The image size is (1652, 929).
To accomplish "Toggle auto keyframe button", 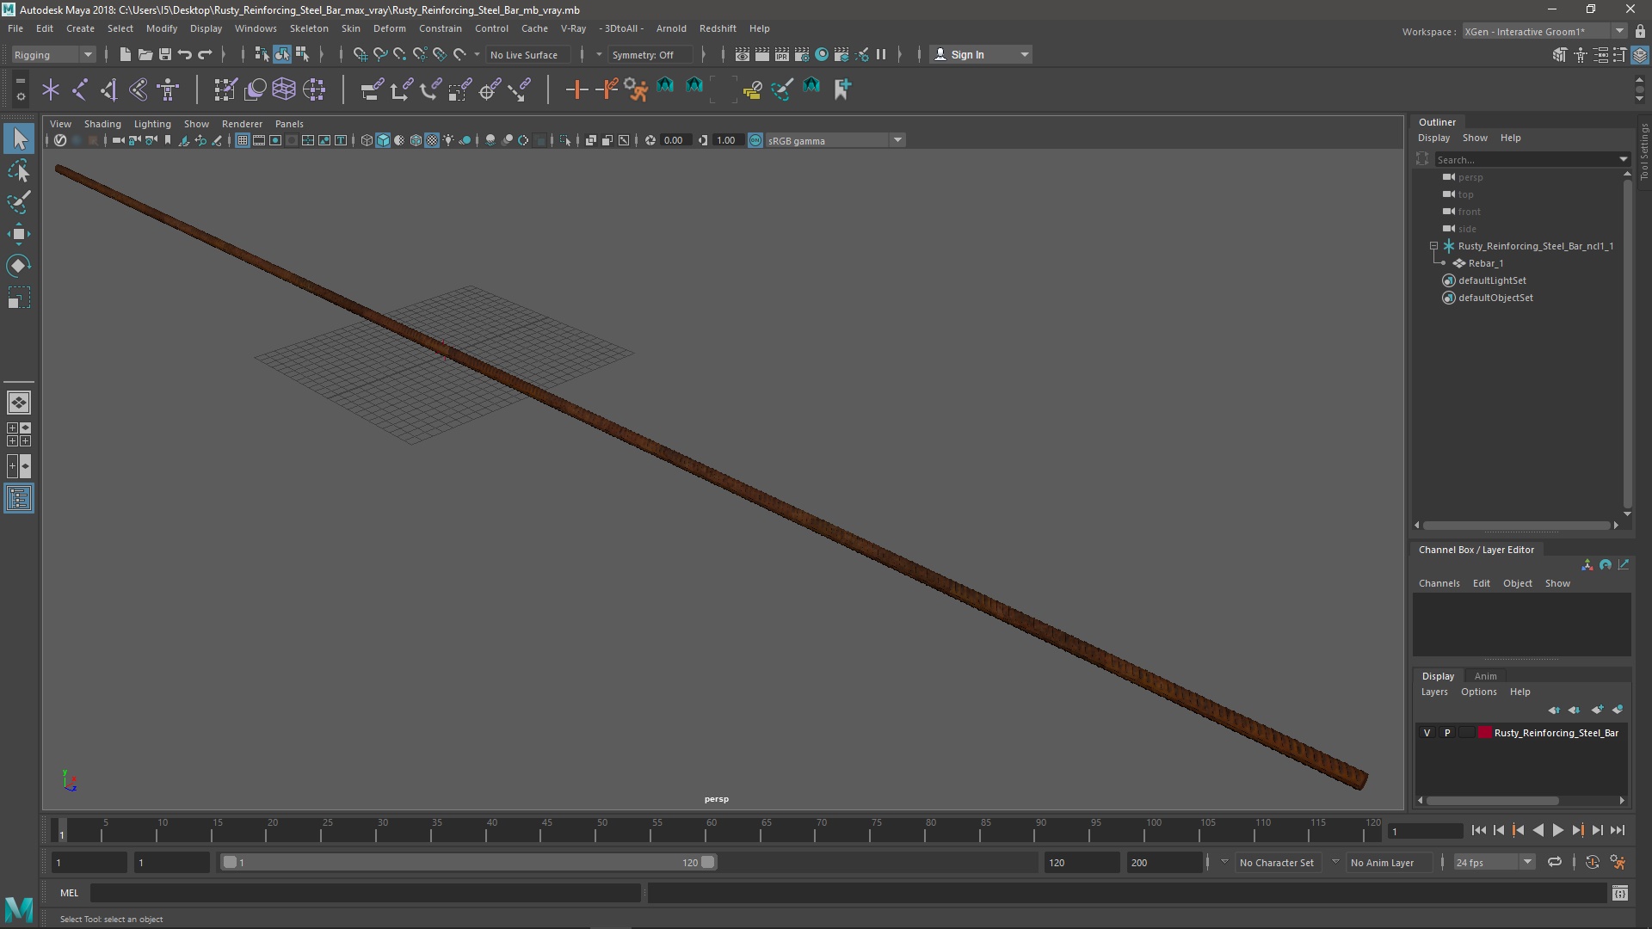I will pyautogui.click(x=1593, y=862).
